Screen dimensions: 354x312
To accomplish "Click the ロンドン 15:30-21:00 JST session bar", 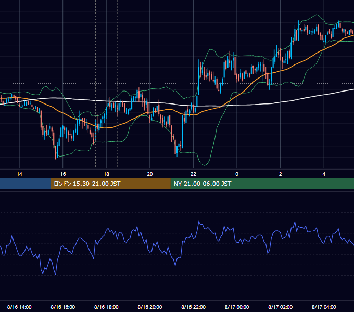I will pos(110,184).
